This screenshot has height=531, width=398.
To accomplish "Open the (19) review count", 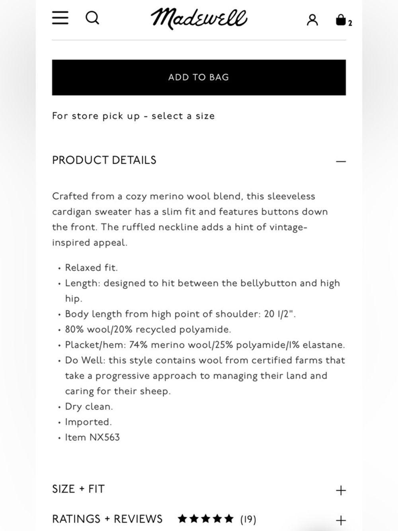I will [x=248, y=519].
